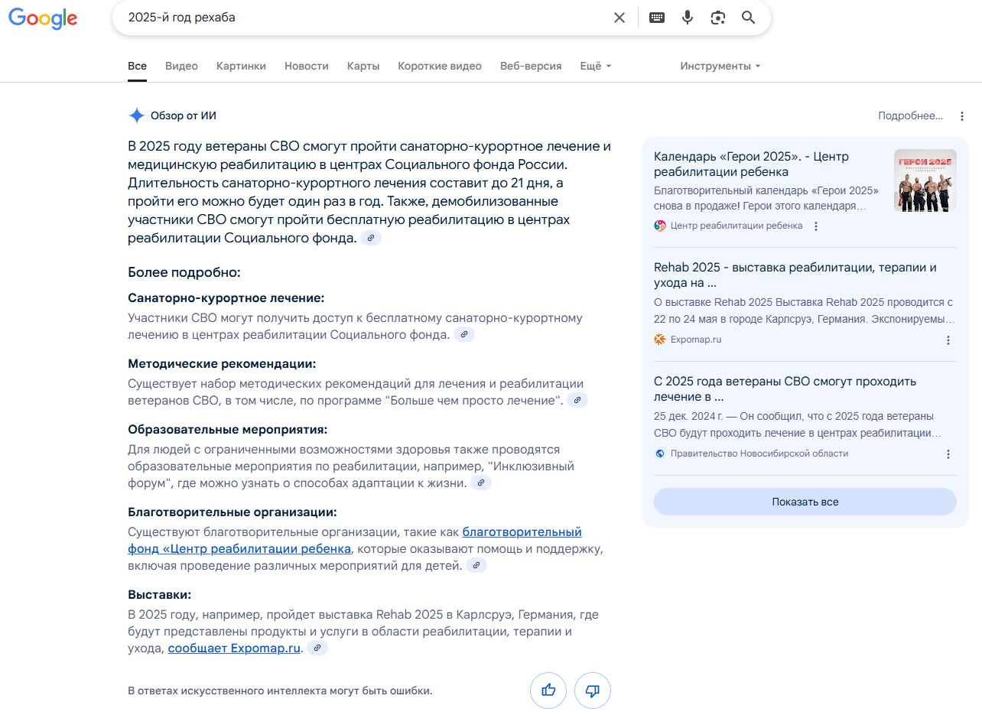982x715 pixels.
Task: Click the Обзор от ИИ label
Action: (x=184, y=116)
